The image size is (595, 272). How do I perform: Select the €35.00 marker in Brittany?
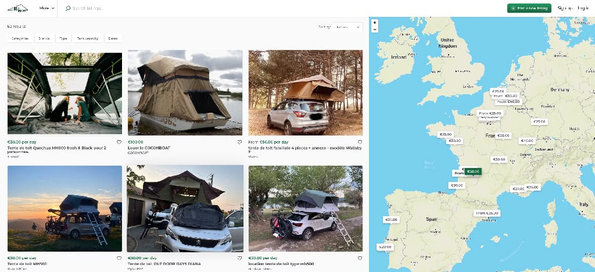coord(446,134)
